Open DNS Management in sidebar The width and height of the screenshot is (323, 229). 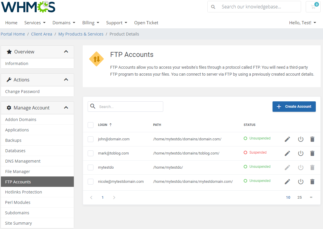coord(37,161)
